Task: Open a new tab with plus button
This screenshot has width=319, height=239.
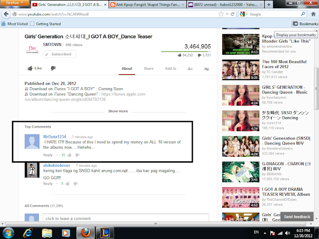Action: click(x=269, y=4)
